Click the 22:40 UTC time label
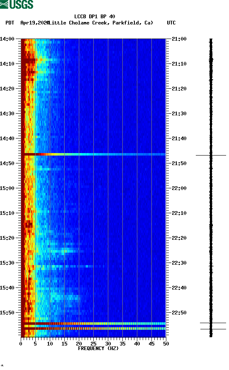 pos(179,288)
